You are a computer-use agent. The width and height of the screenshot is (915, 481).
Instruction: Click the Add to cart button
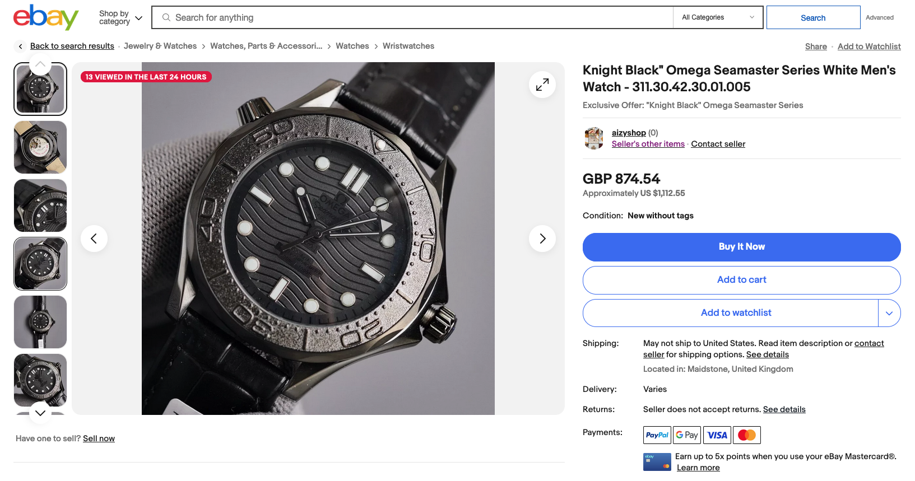pos(741,280)
